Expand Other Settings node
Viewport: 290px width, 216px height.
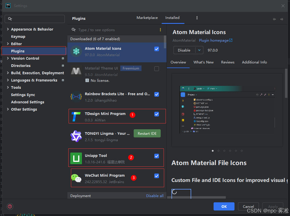click(x=8, y=109)
